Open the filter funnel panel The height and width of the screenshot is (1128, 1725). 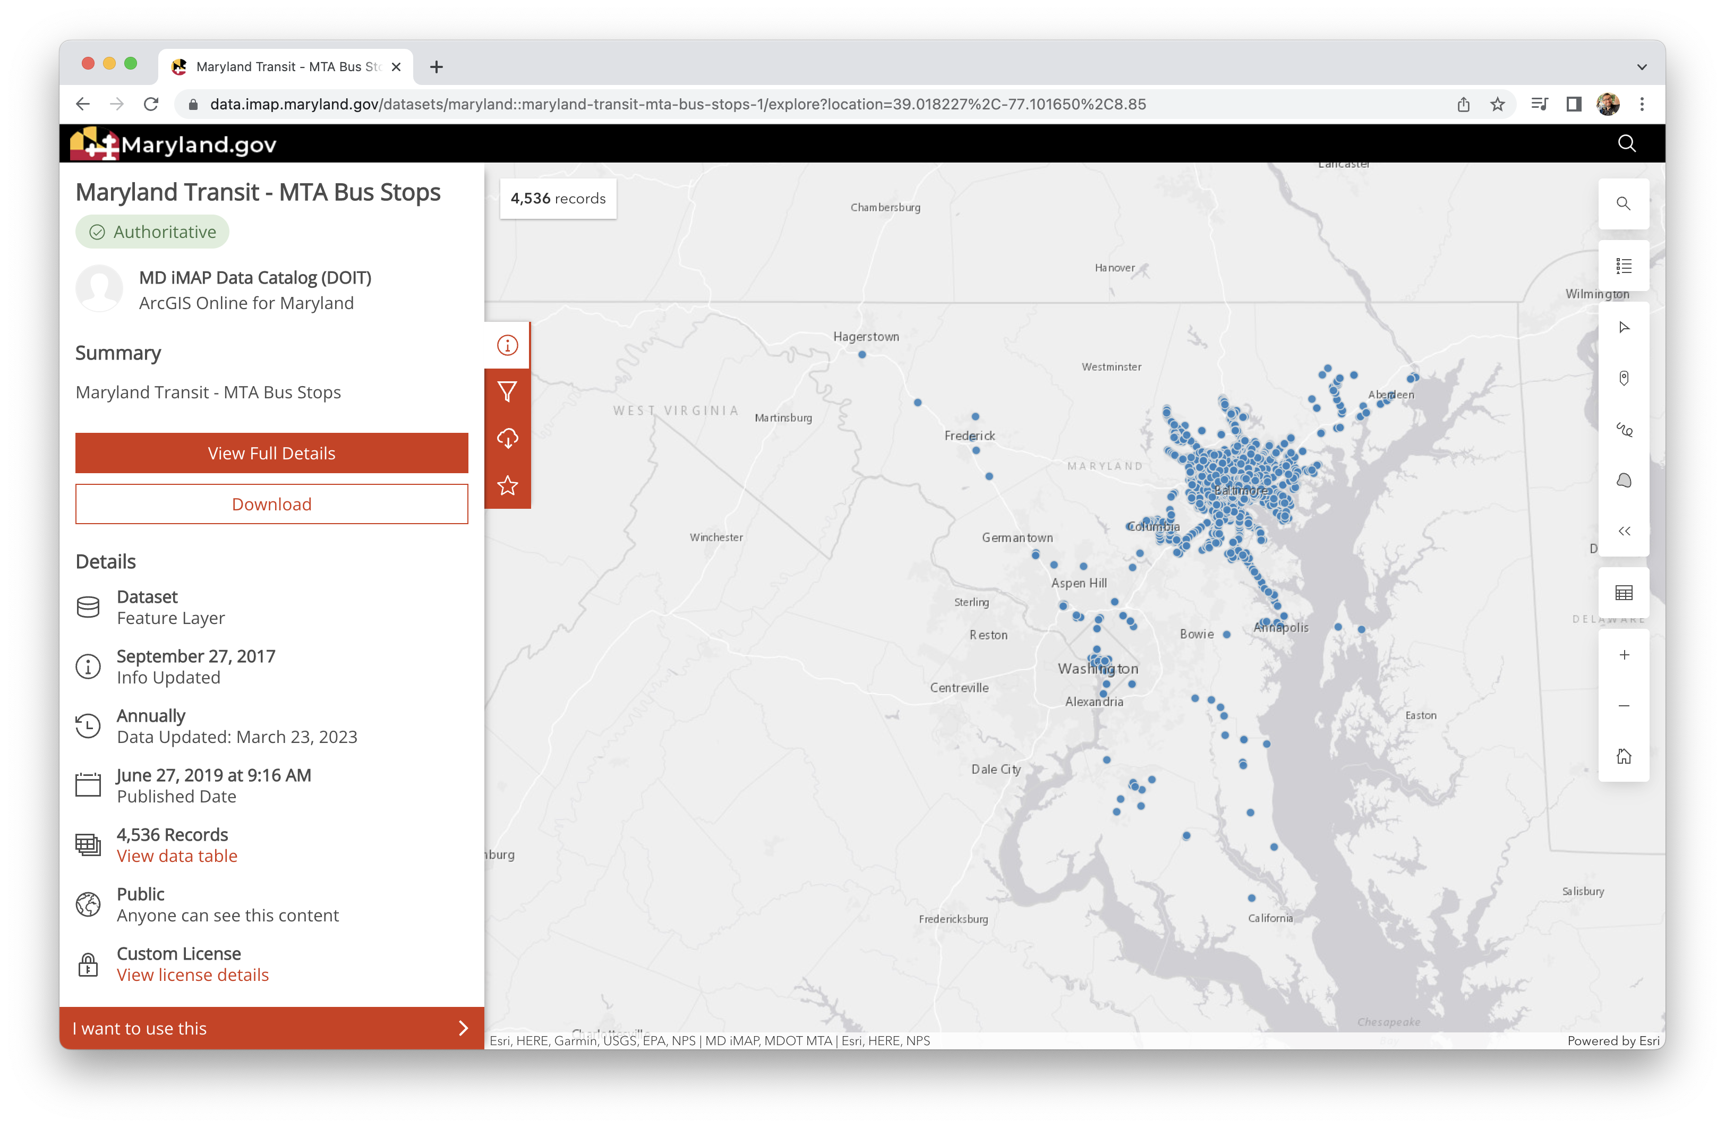coord(507,391)
